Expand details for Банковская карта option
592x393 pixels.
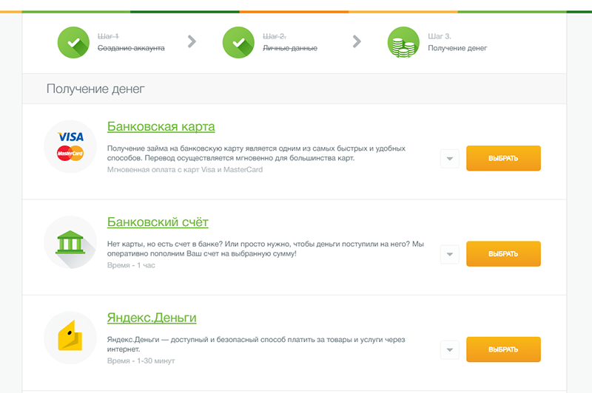coord(450,159)
